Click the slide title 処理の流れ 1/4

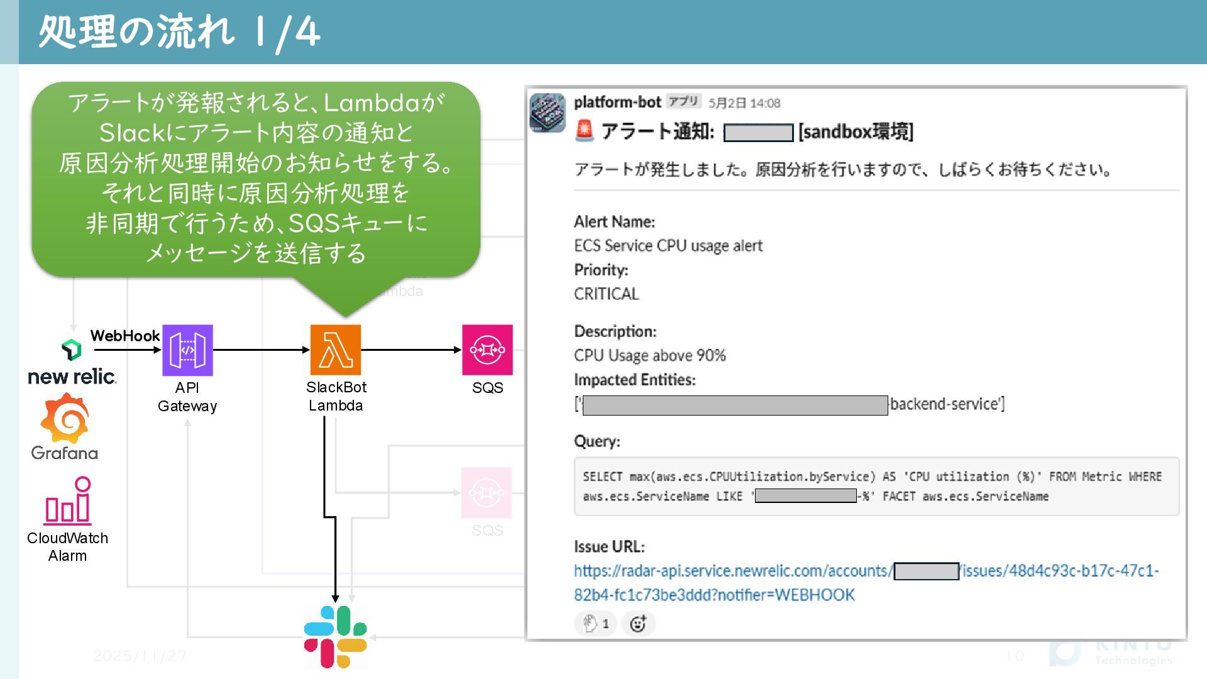coord(179,31)
